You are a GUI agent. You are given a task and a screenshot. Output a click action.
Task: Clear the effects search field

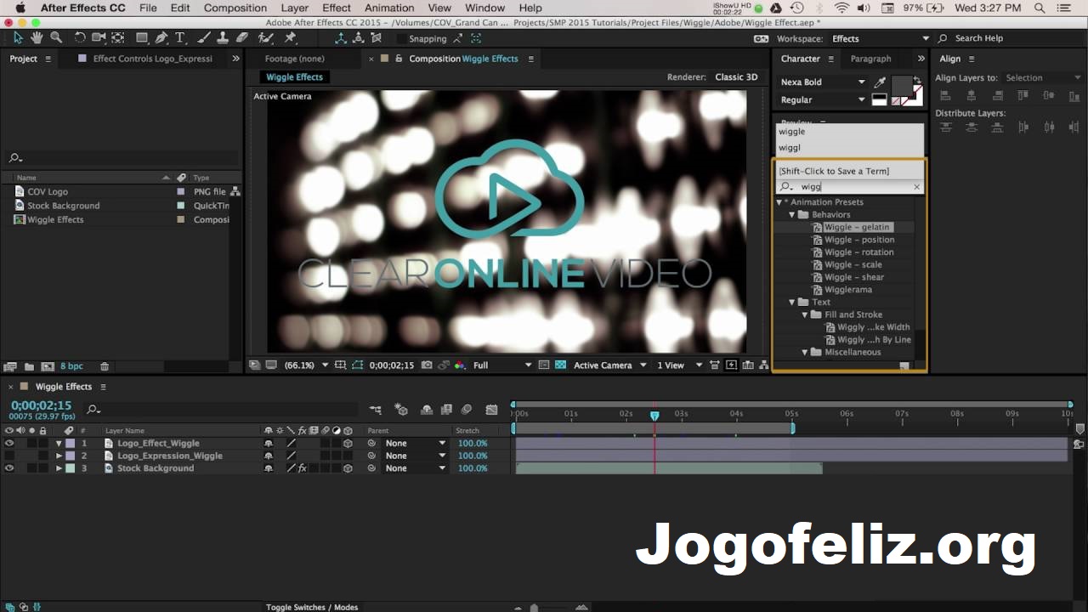(916, 187)
